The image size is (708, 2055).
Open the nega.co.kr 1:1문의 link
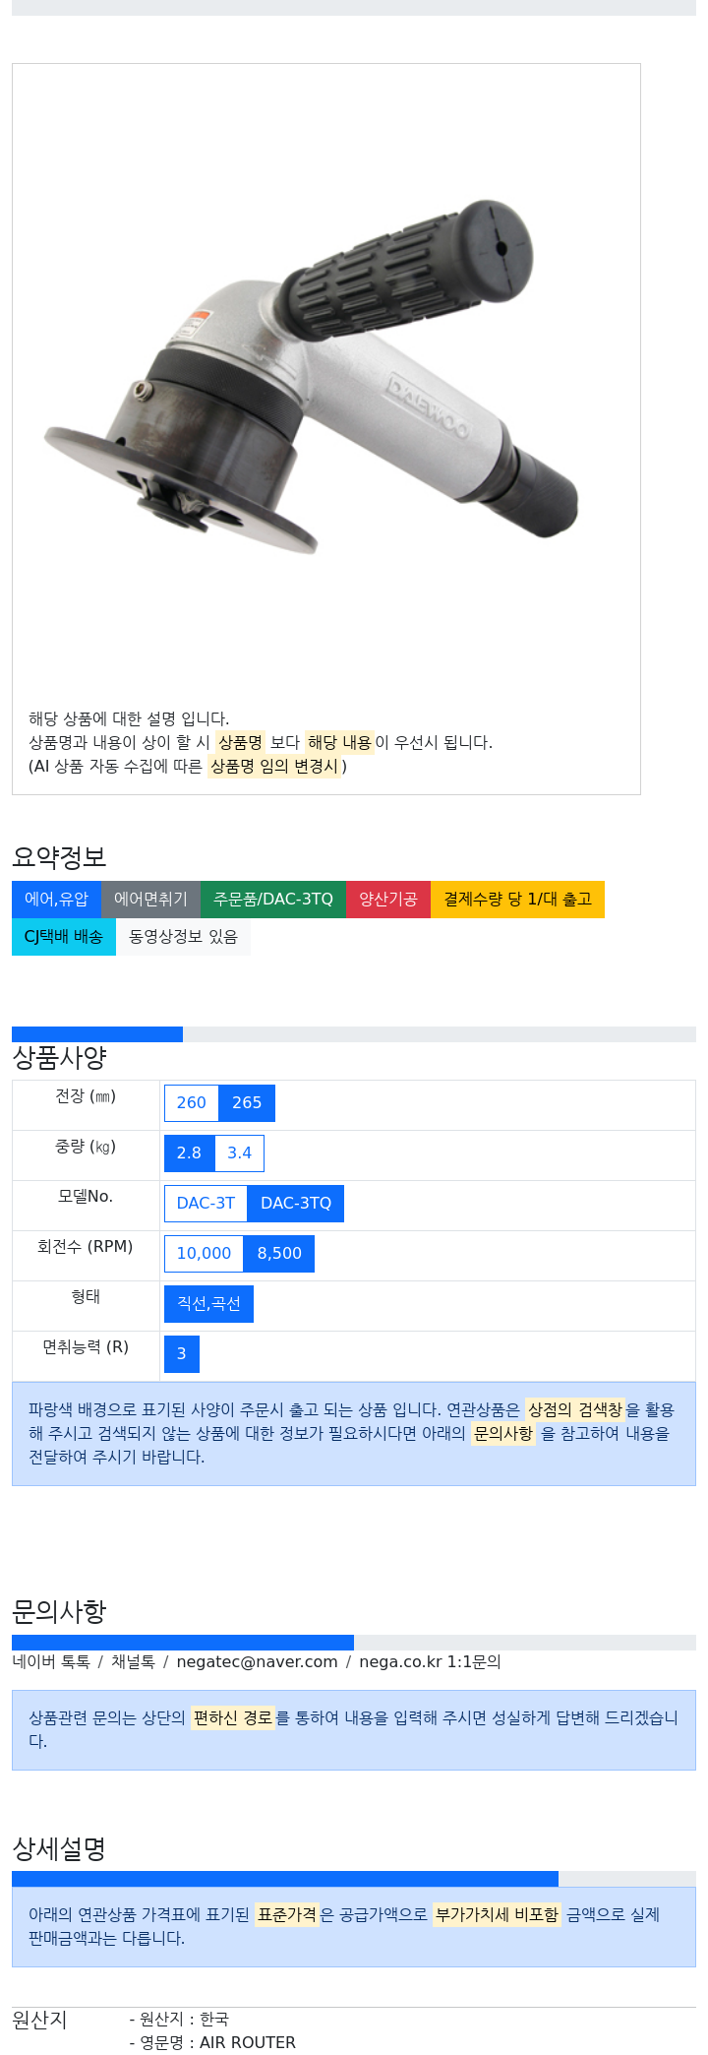tap(430, 1661)
